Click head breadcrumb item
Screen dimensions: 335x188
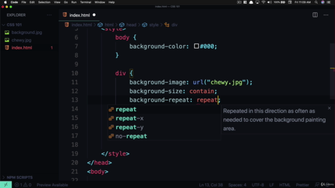tap(131, 25)
